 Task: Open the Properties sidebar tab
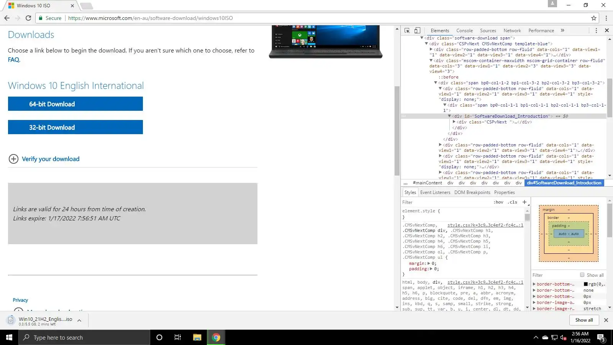[505, 192]
